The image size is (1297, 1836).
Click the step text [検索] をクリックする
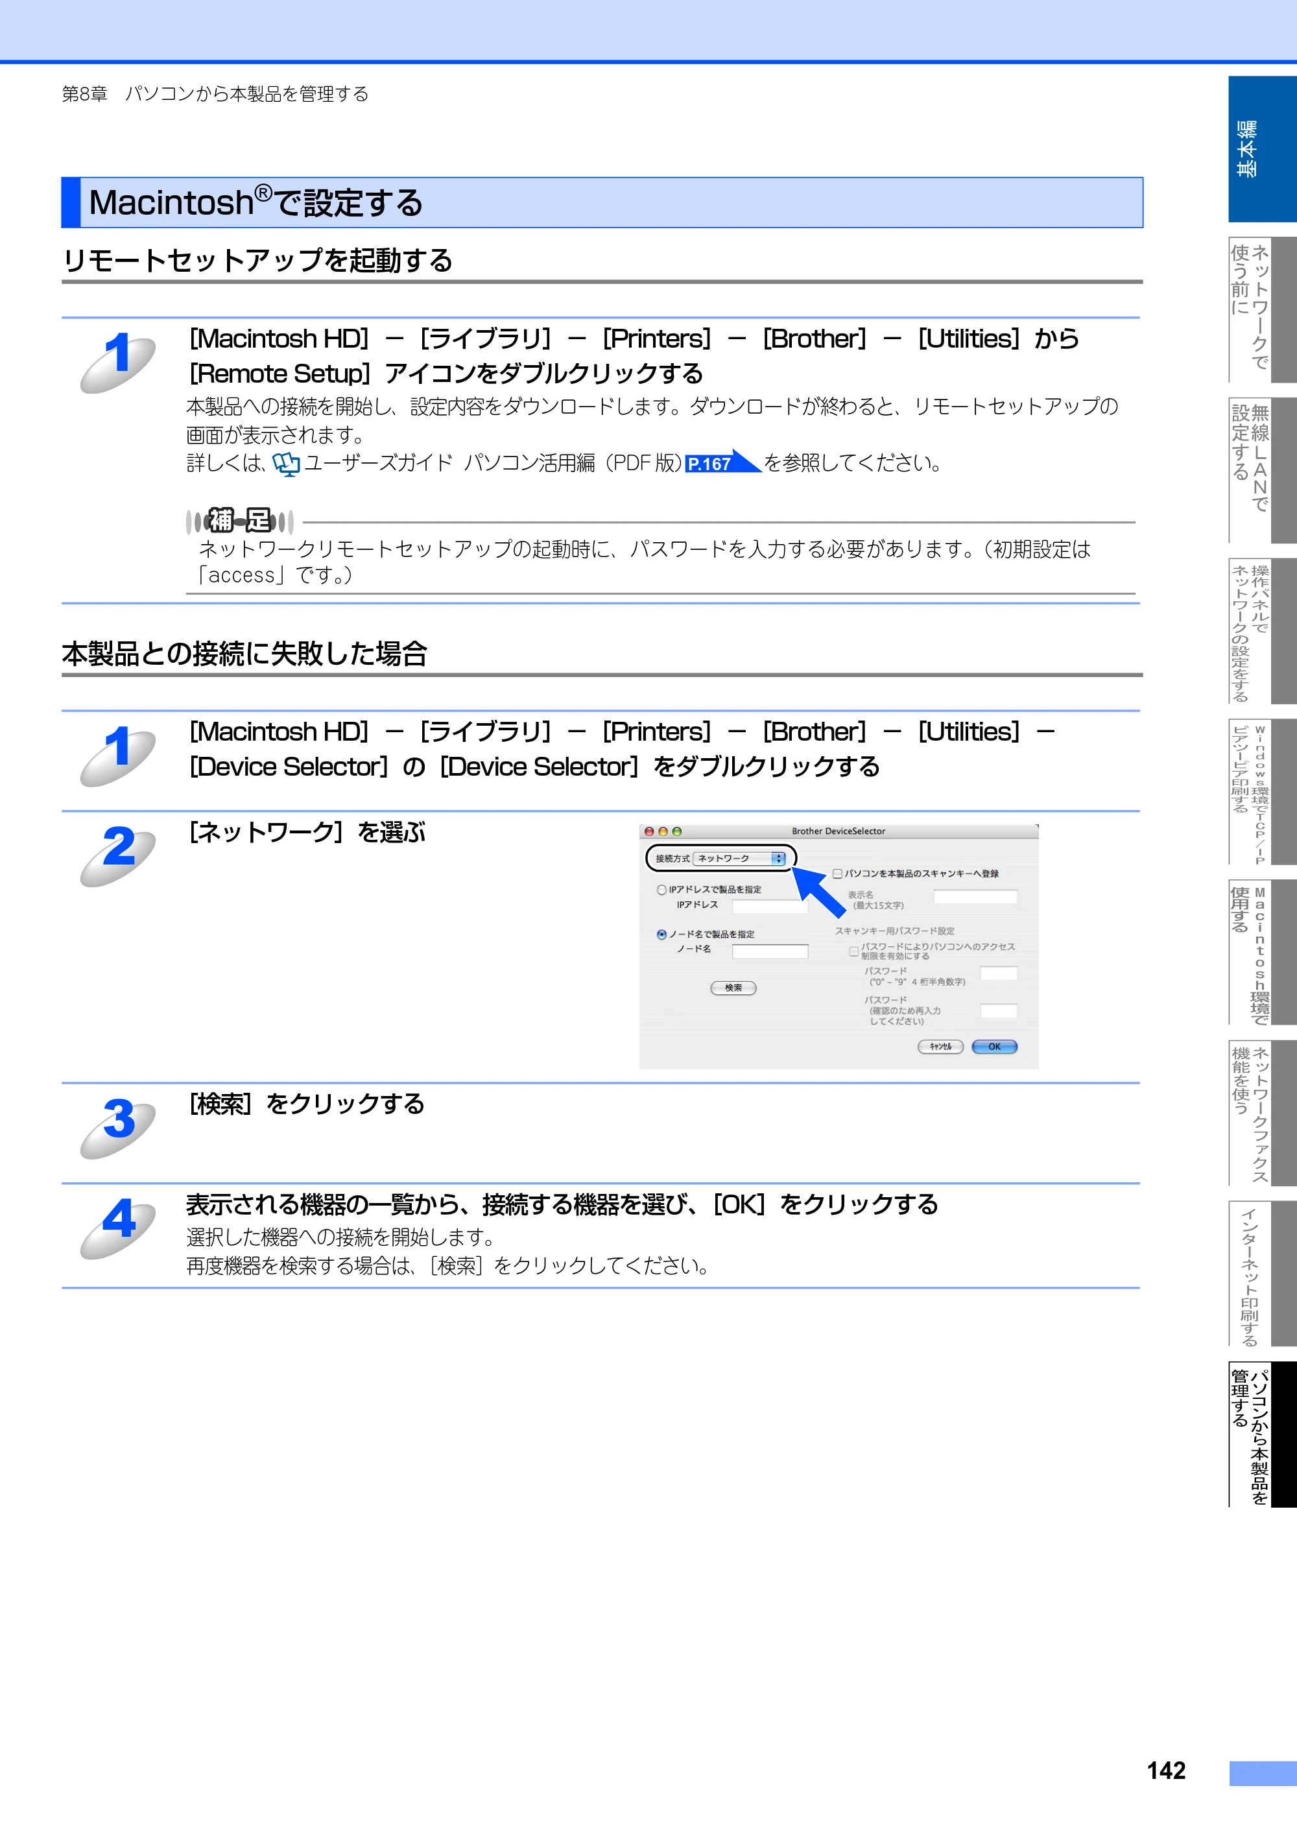click(x=306, y=1104)
